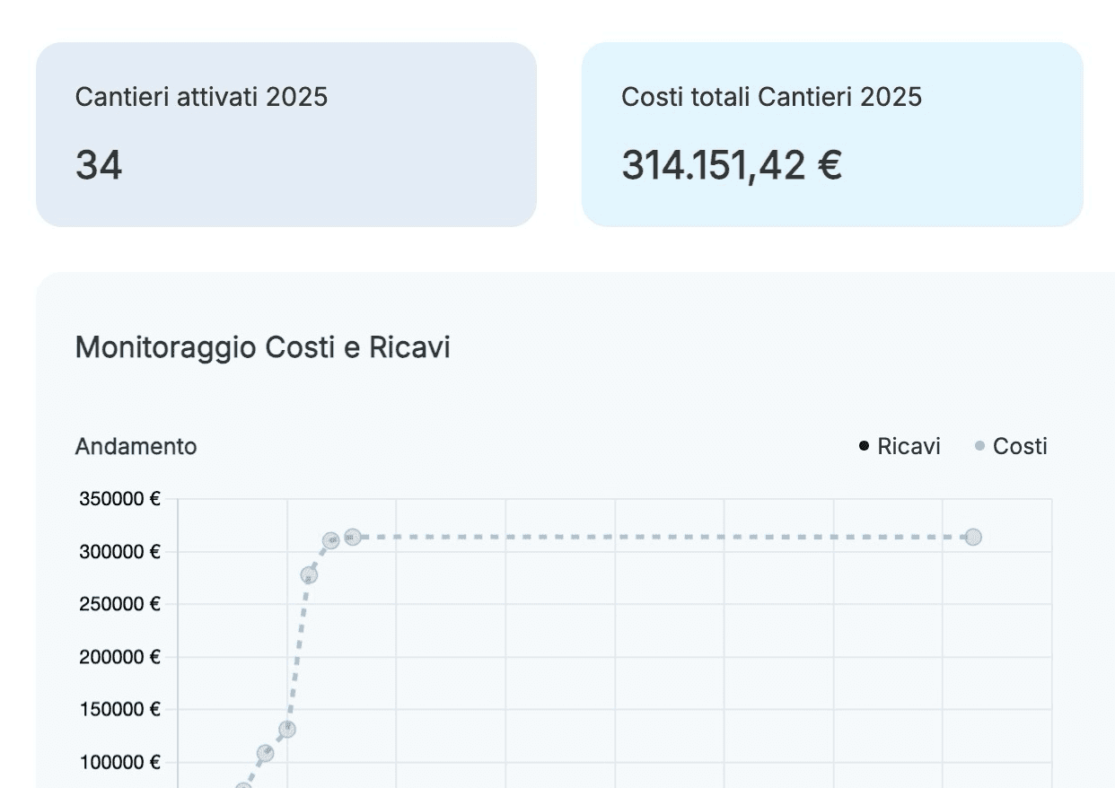
Task: Toggle the Ricavi series in the legend
Action: [900, 446]
